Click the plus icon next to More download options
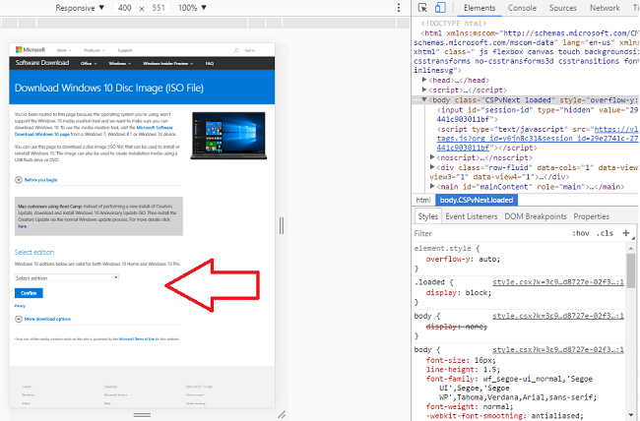This screenshot has width=640, height=421. (19, 319)
